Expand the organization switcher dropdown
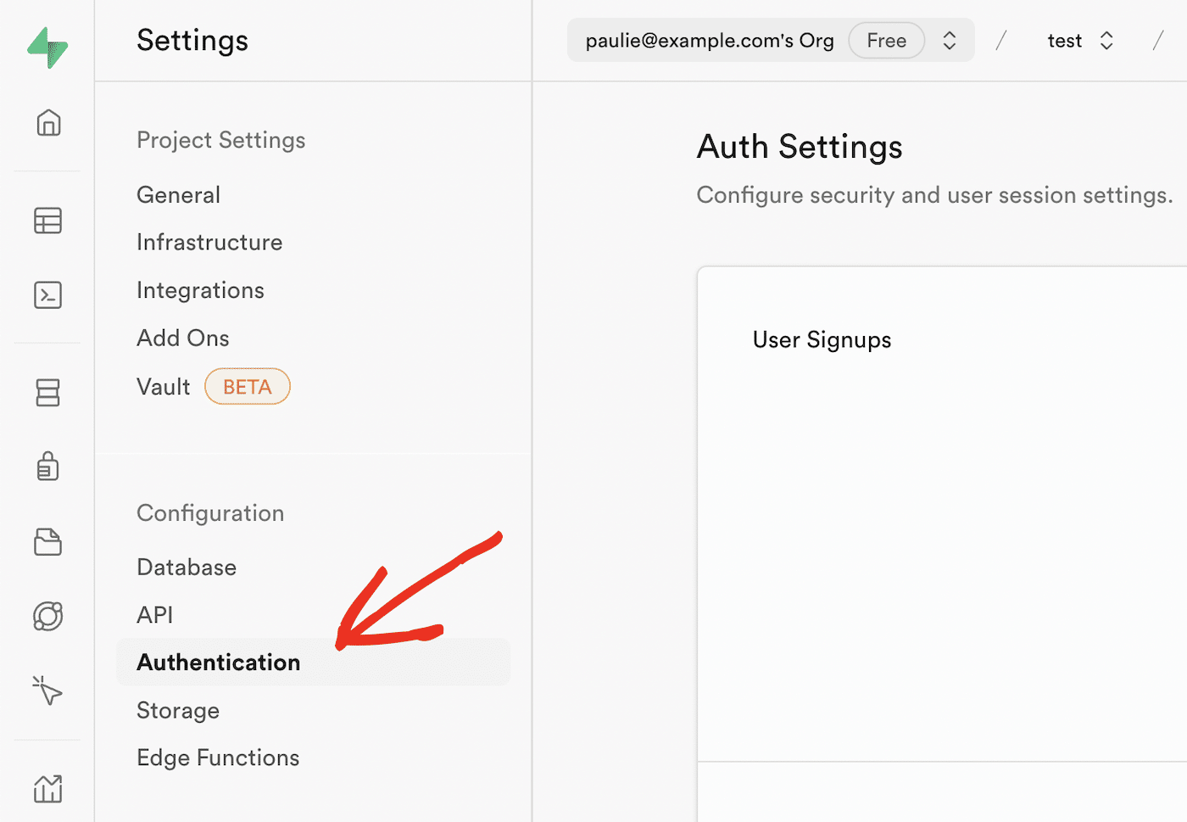The height and width of the screenshot is (822, 1187). (949, 40)
